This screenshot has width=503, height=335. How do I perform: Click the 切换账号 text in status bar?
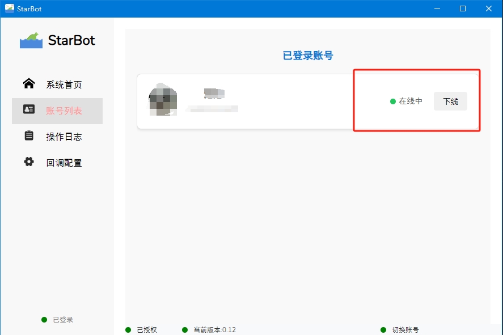pos(405,330)
